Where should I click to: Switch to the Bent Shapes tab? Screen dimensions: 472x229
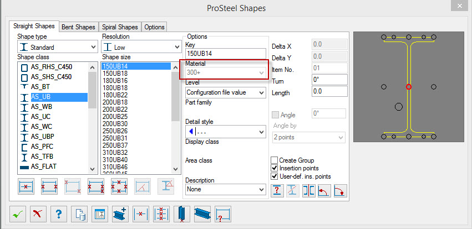pyautogui.click(x=78, y=27)
